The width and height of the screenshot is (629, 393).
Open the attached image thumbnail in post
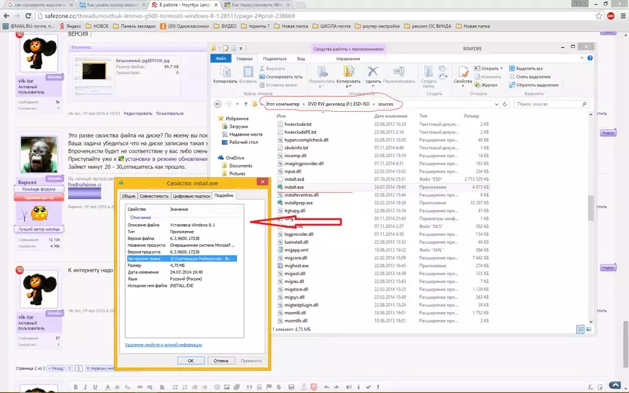93,71
